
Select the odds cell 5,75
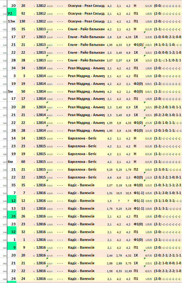(128, 263)
